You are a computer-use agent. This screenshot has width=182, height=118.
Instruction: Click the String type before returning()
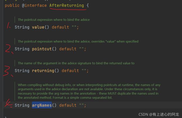tap(22, 71)
